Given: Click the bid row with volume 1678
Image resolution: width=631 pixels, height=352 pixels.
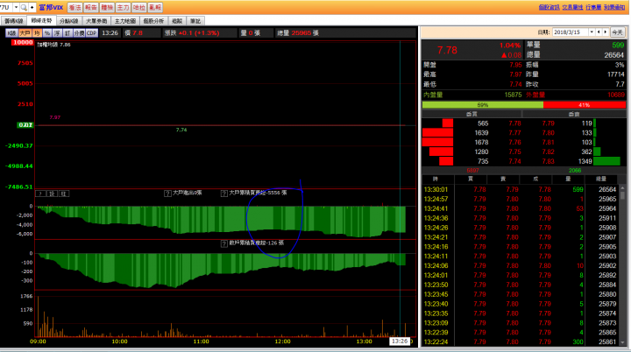Looking at the screenshot, I should pos(472,143).
